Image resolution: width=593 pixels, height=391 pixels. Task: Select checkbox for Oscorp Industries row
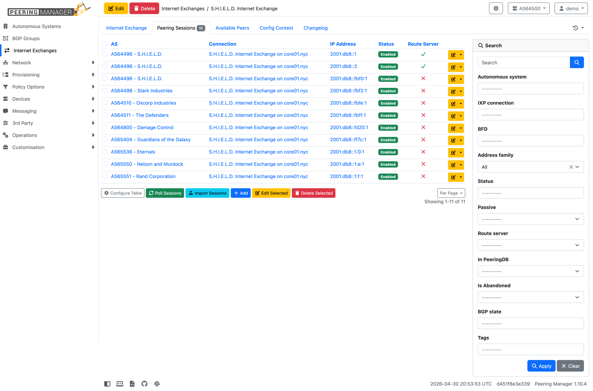(105, 103)
